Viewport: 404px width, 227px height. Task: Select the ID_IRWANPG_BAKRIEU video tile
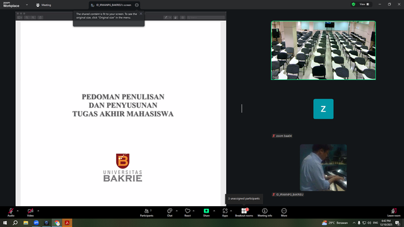click(x=323, y=168)
